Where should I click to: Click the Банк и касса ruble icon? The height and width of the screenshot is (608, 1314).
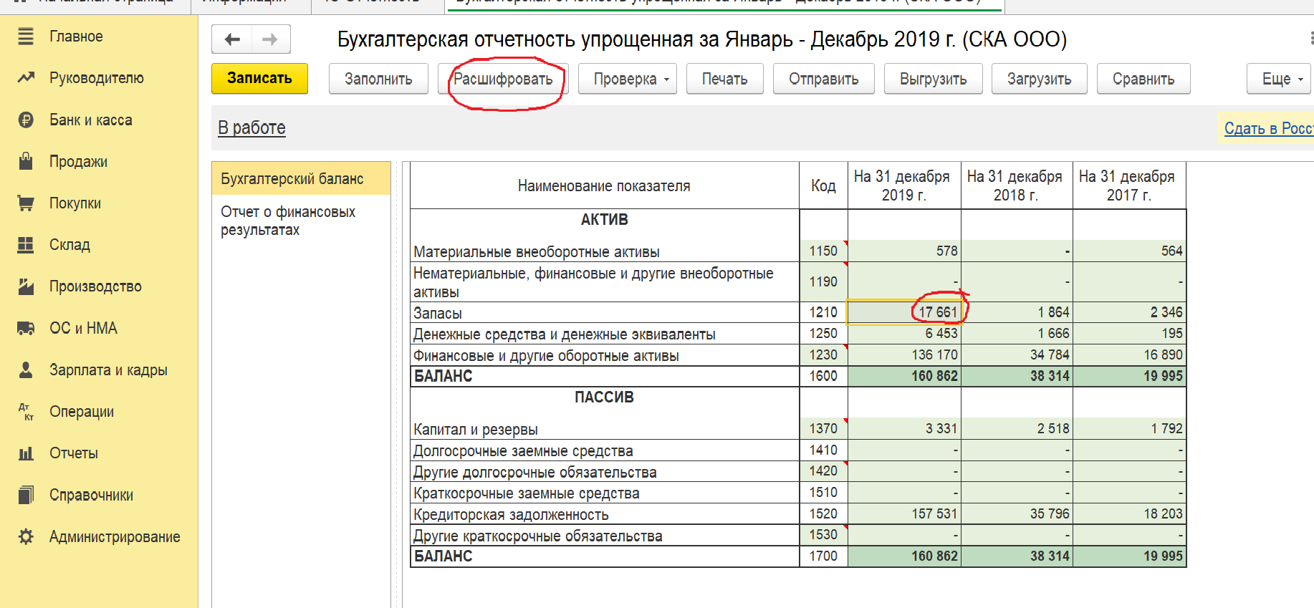click(x=26, y=120)
